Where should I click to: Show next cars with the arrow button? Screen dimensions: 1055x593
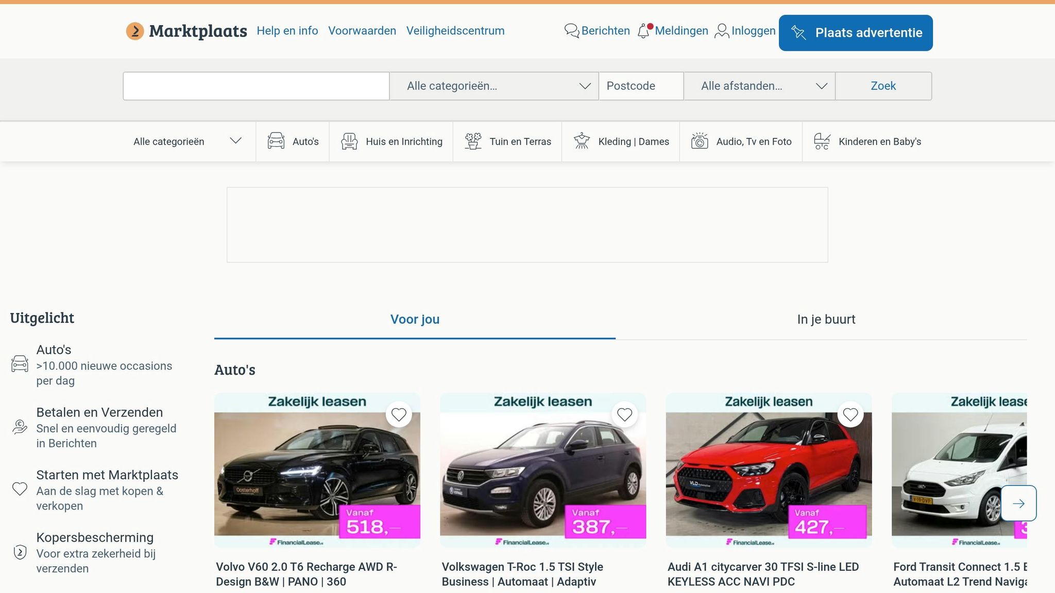1018,503
